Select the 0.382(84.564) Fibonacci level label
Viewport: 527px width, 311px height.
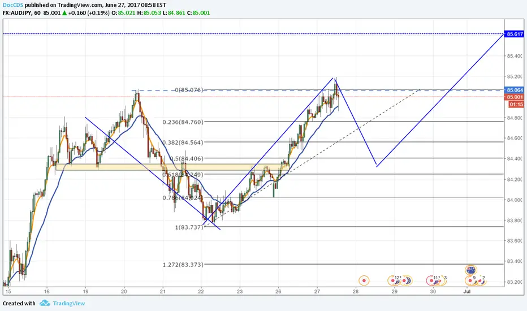(183, 142)
